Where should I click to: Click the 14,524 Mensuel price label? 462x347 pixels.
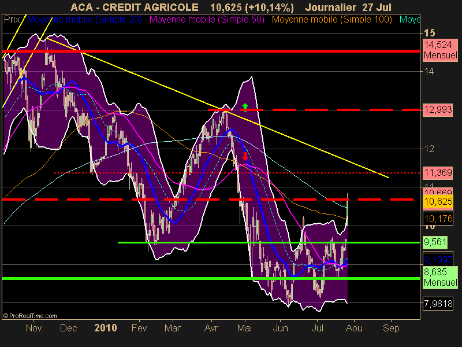(x=440, y=50)
